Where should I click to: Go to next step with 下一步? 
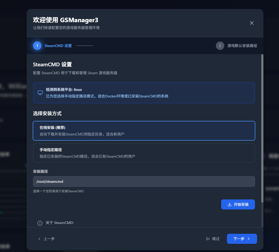tap(242, 239)
